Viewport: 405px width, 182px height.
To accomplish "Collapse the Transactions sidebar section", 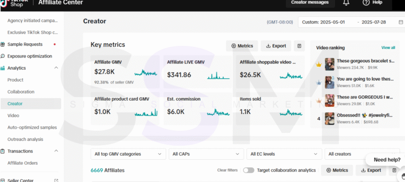I will [56, 151].
